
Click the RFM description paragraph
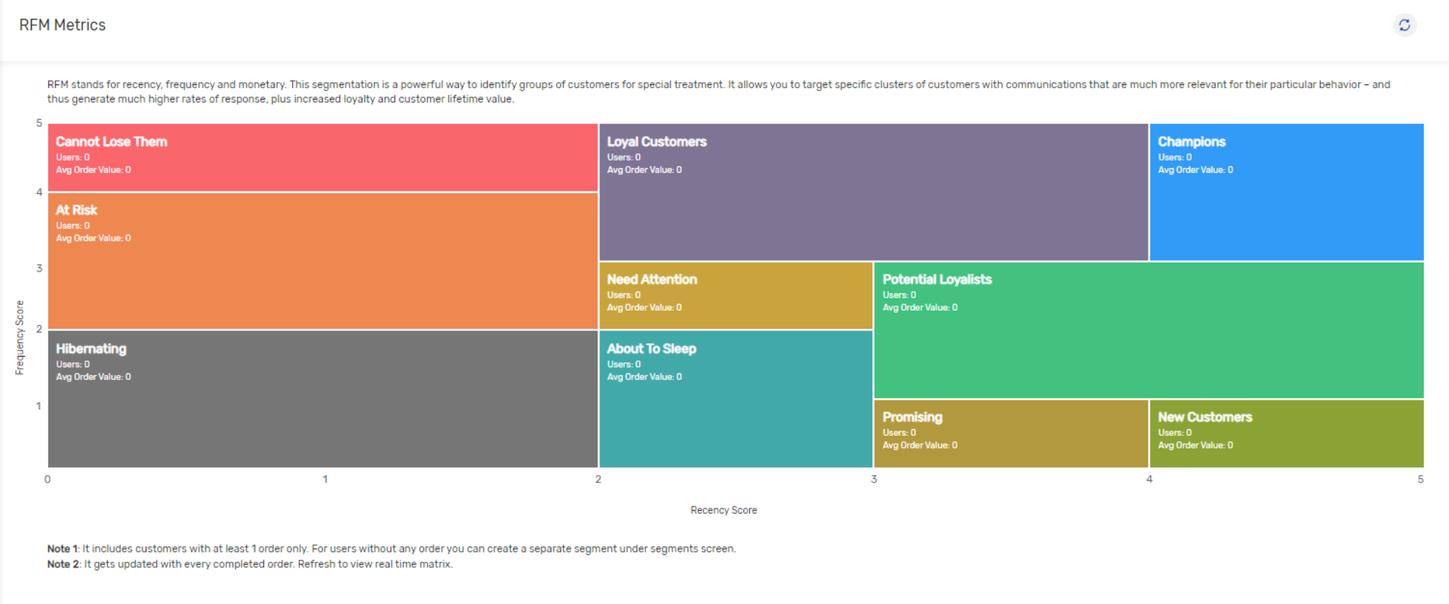pyautogui.click(x=718, y=92)
